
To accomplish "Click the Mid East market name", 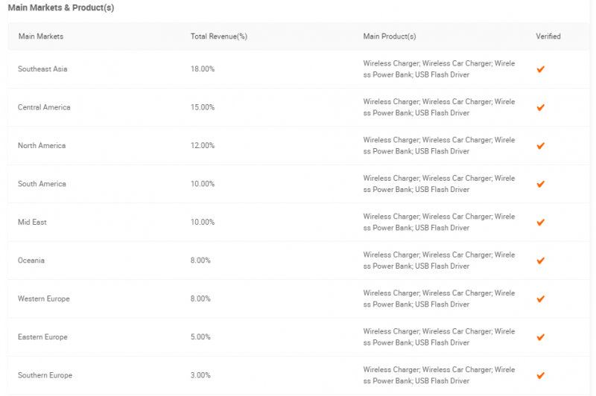I will [32, 223].
